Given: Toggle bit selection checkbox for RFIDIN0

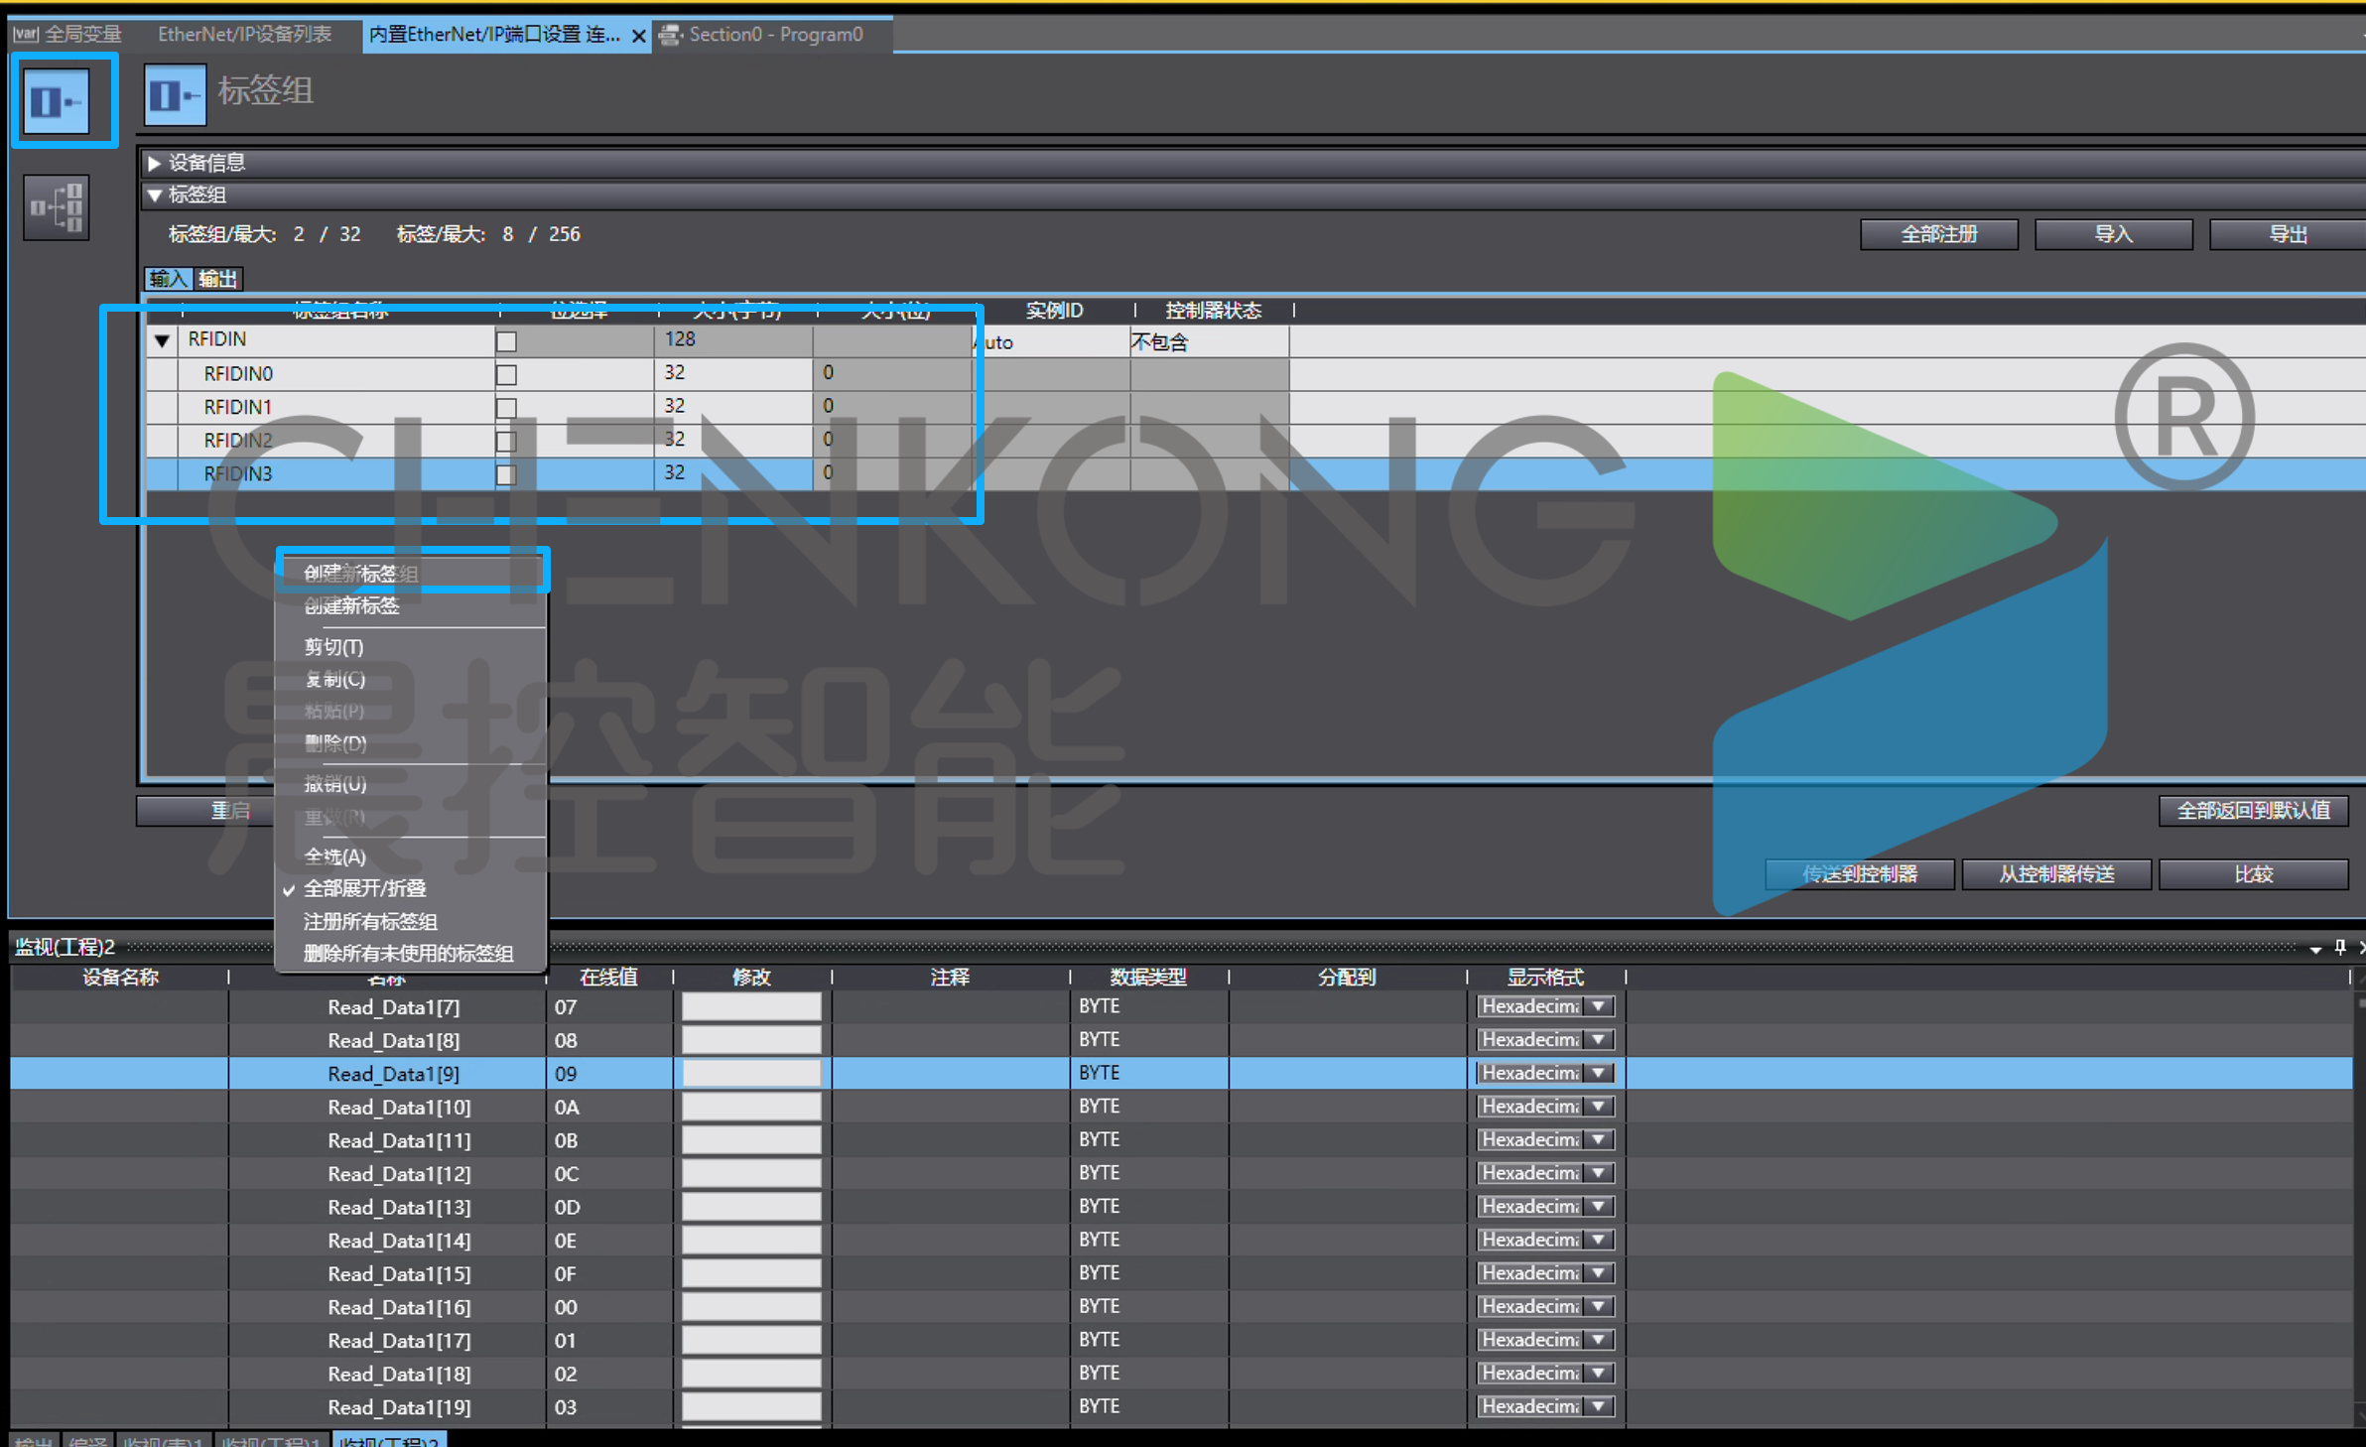Looking at the screenshot, I should coord(506,374).
